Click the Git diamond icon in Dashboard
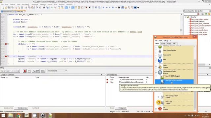The image size is (211, 118). tap(160, 108)
